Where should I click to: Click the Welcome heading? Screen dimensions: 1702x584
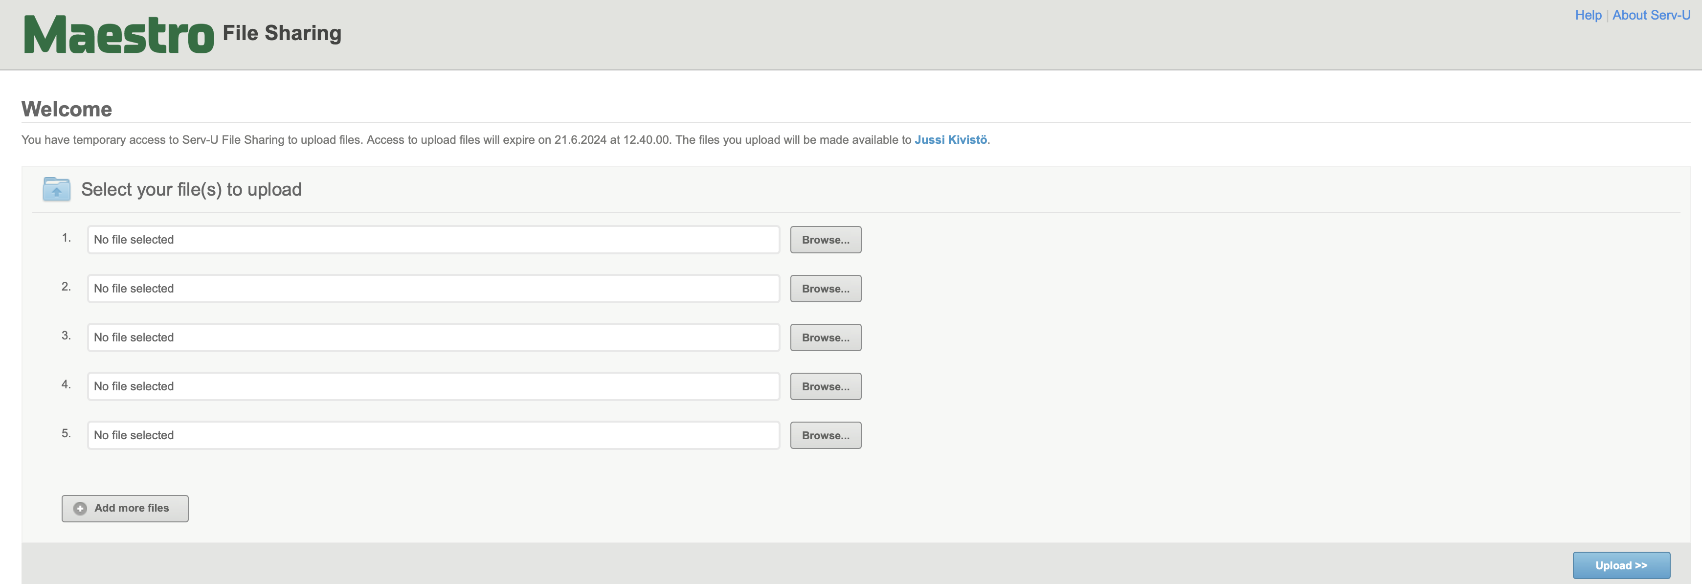point(67,109)
